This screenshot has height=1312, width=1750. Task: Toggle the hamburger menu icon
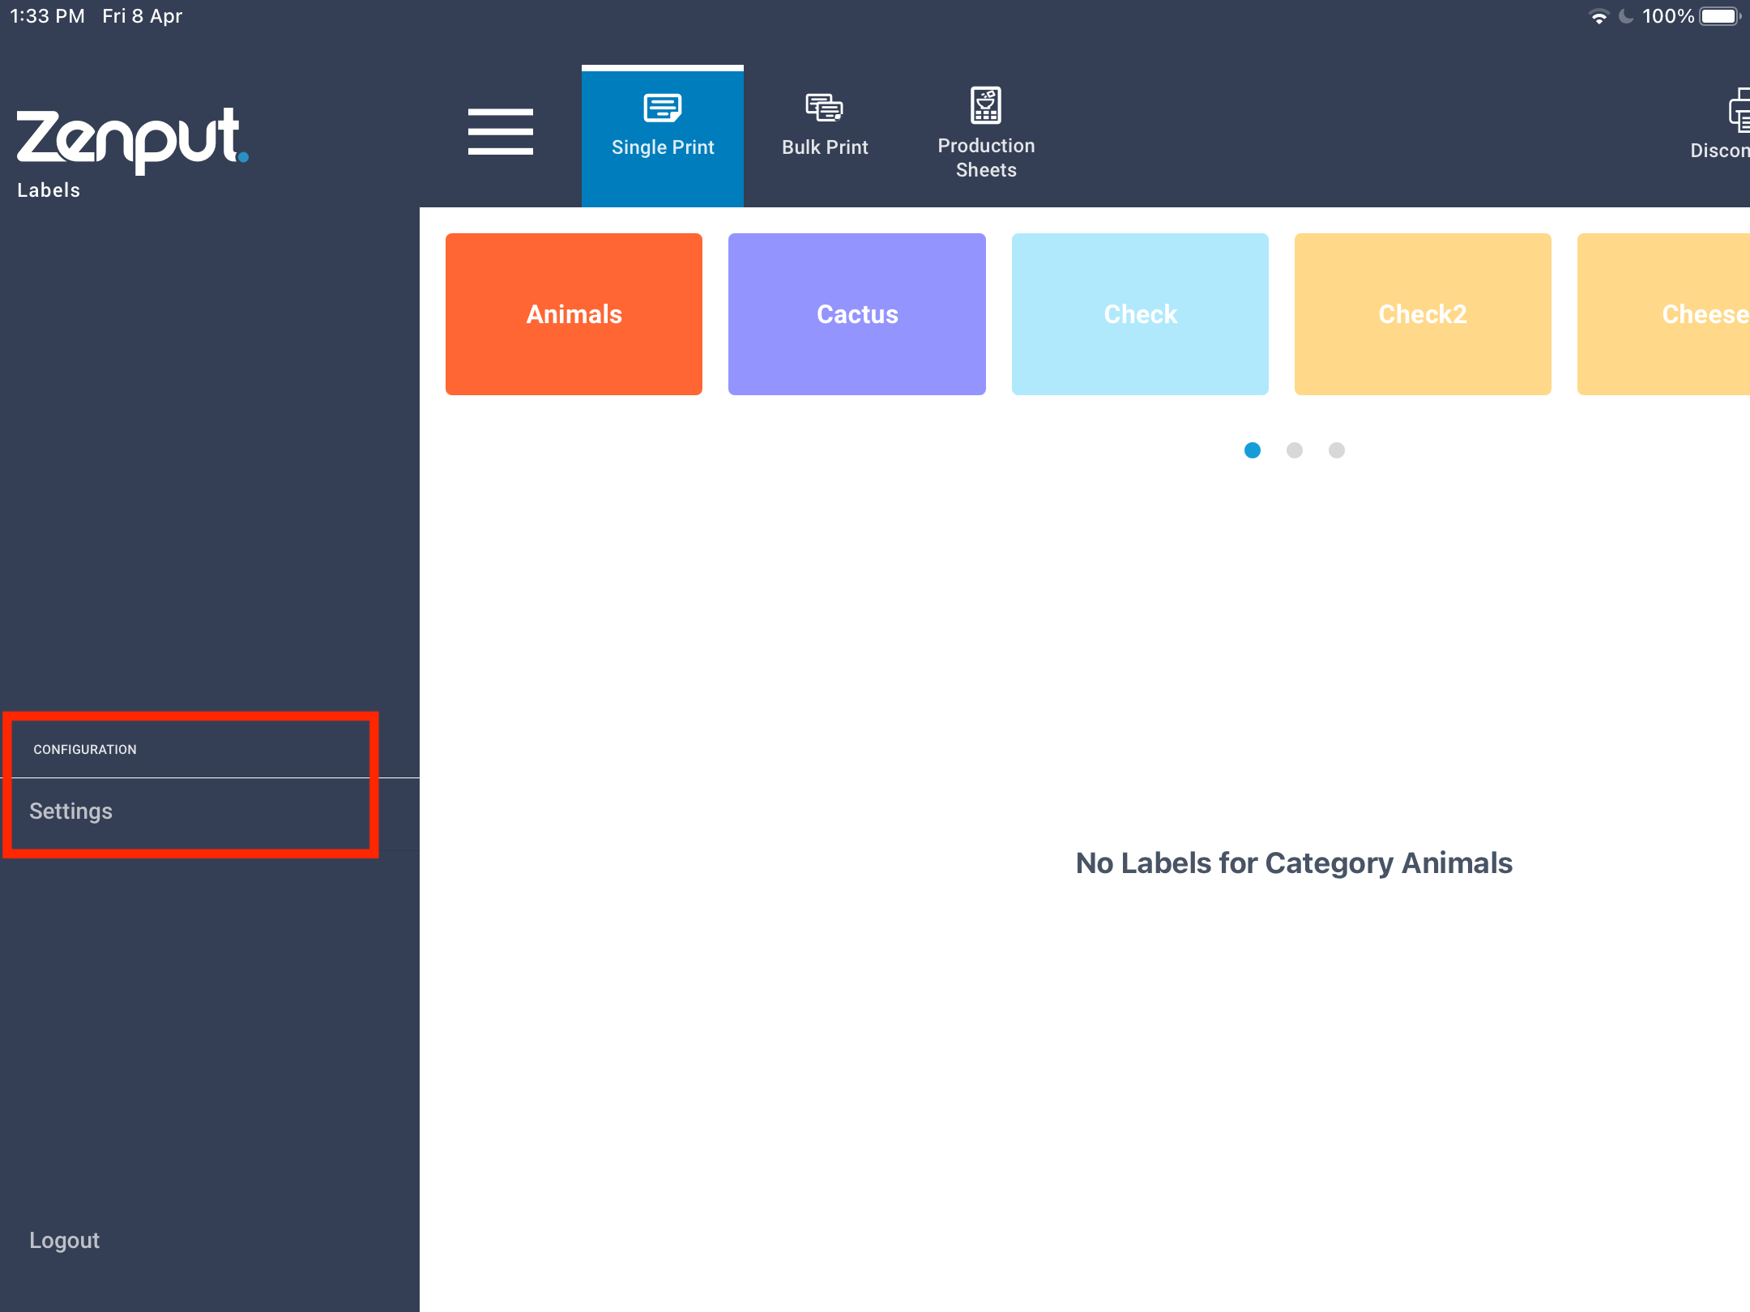coord(500,131)
